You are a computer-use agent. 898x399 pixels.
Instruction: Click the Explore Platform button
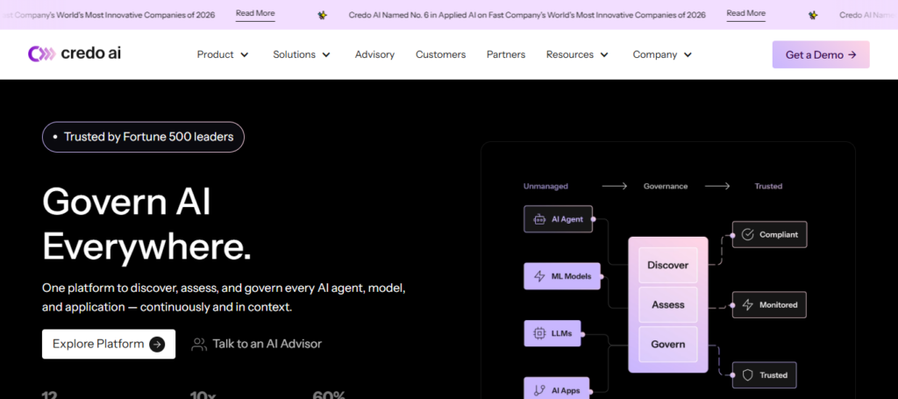(109, 344)
